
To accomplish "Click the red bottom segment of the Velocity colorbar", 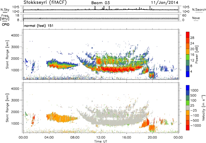I will pyautogui.click(x=188, y=128).
